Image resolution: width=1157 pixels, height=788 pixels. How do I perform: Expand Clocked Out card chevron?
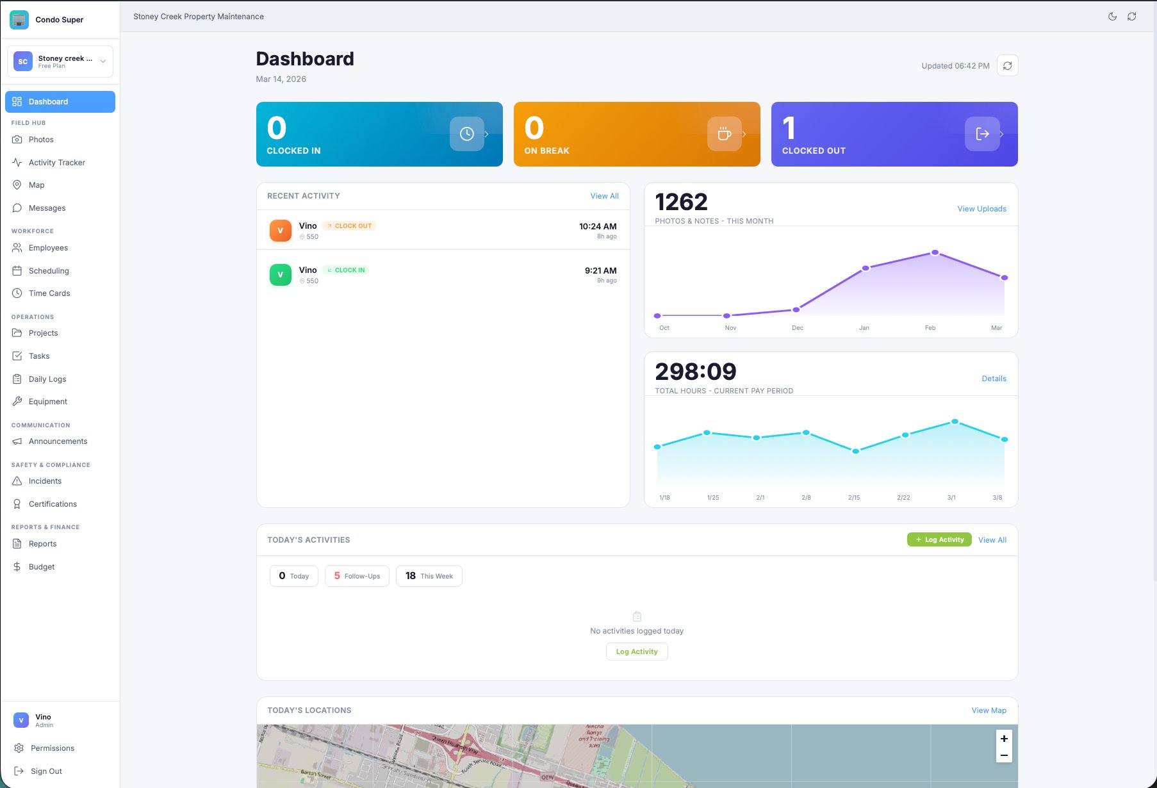tap(1002, 134)
